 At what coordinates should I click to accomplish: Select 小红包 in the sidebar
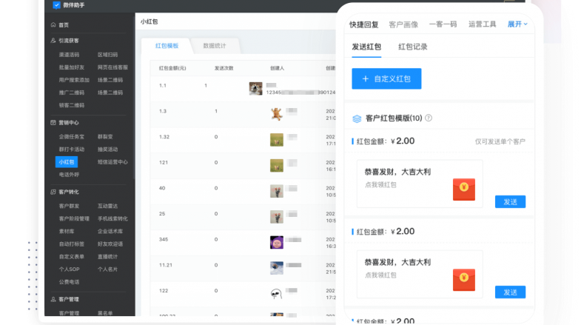(x=66, y=161)
